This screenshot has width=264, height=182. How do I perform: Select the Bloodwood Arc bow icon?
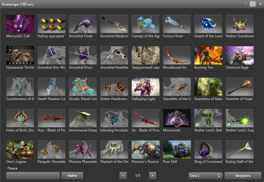(177, 55)
